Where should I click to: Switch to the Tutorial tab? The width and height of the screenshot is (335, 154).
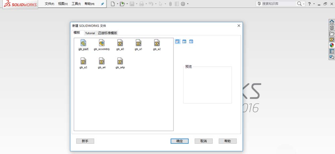tap(90, 33)
